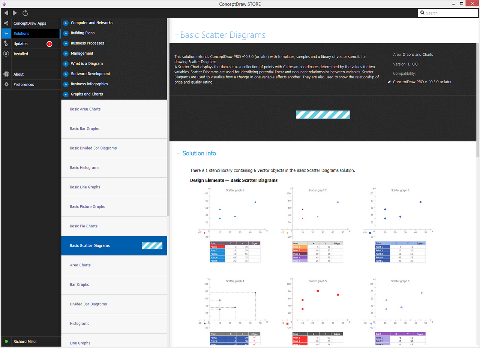
Task: Open the Solutions section
Action: click(21, 33)
